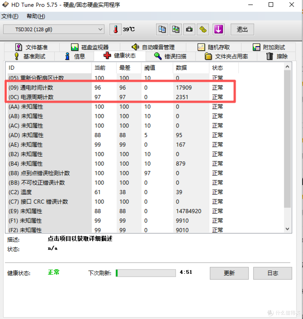This screenshot has width=303, height=319.
Task: Open the drive selection dropdown TSD302
Action: [54, 29]
